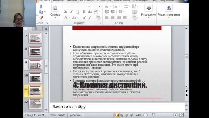
Task: Toggle text shadow (S)
Action: 84,12
